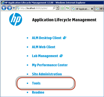Expand the address bar autocomplete dropdown arrow

57,8
